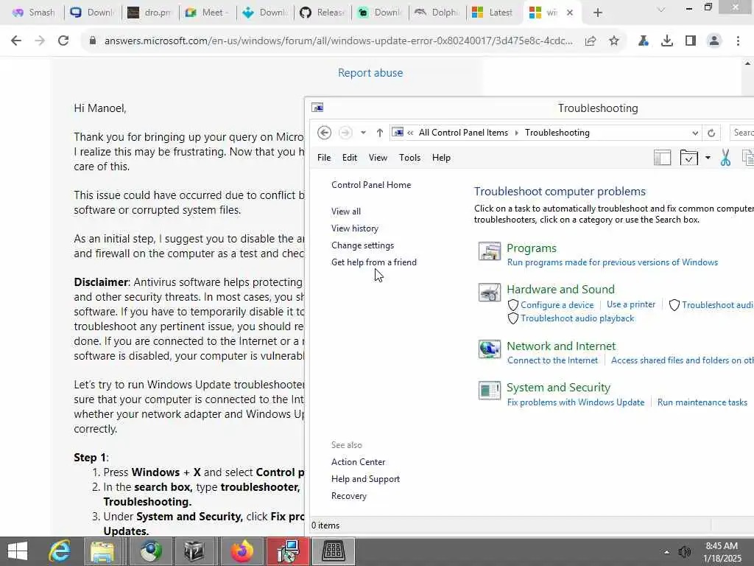
Task: Go up one level in Control Panel
Action: pyautogui.click(x=379, y=133)
